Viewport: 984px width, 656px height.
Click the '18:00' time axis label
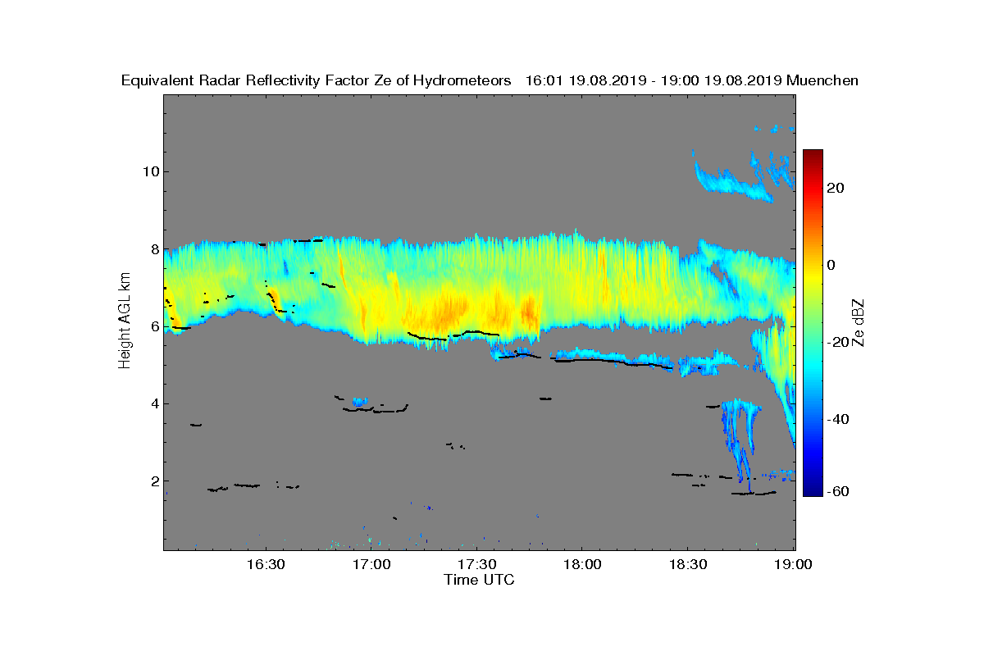coord(581,564)
